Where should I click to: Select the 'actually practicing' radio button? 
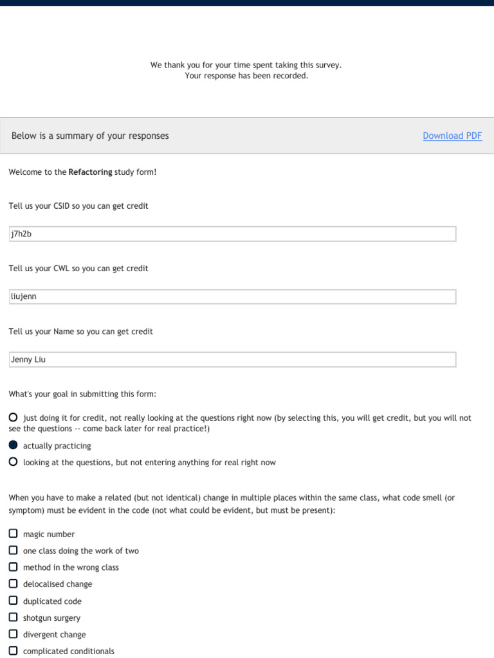pos(14,445)
